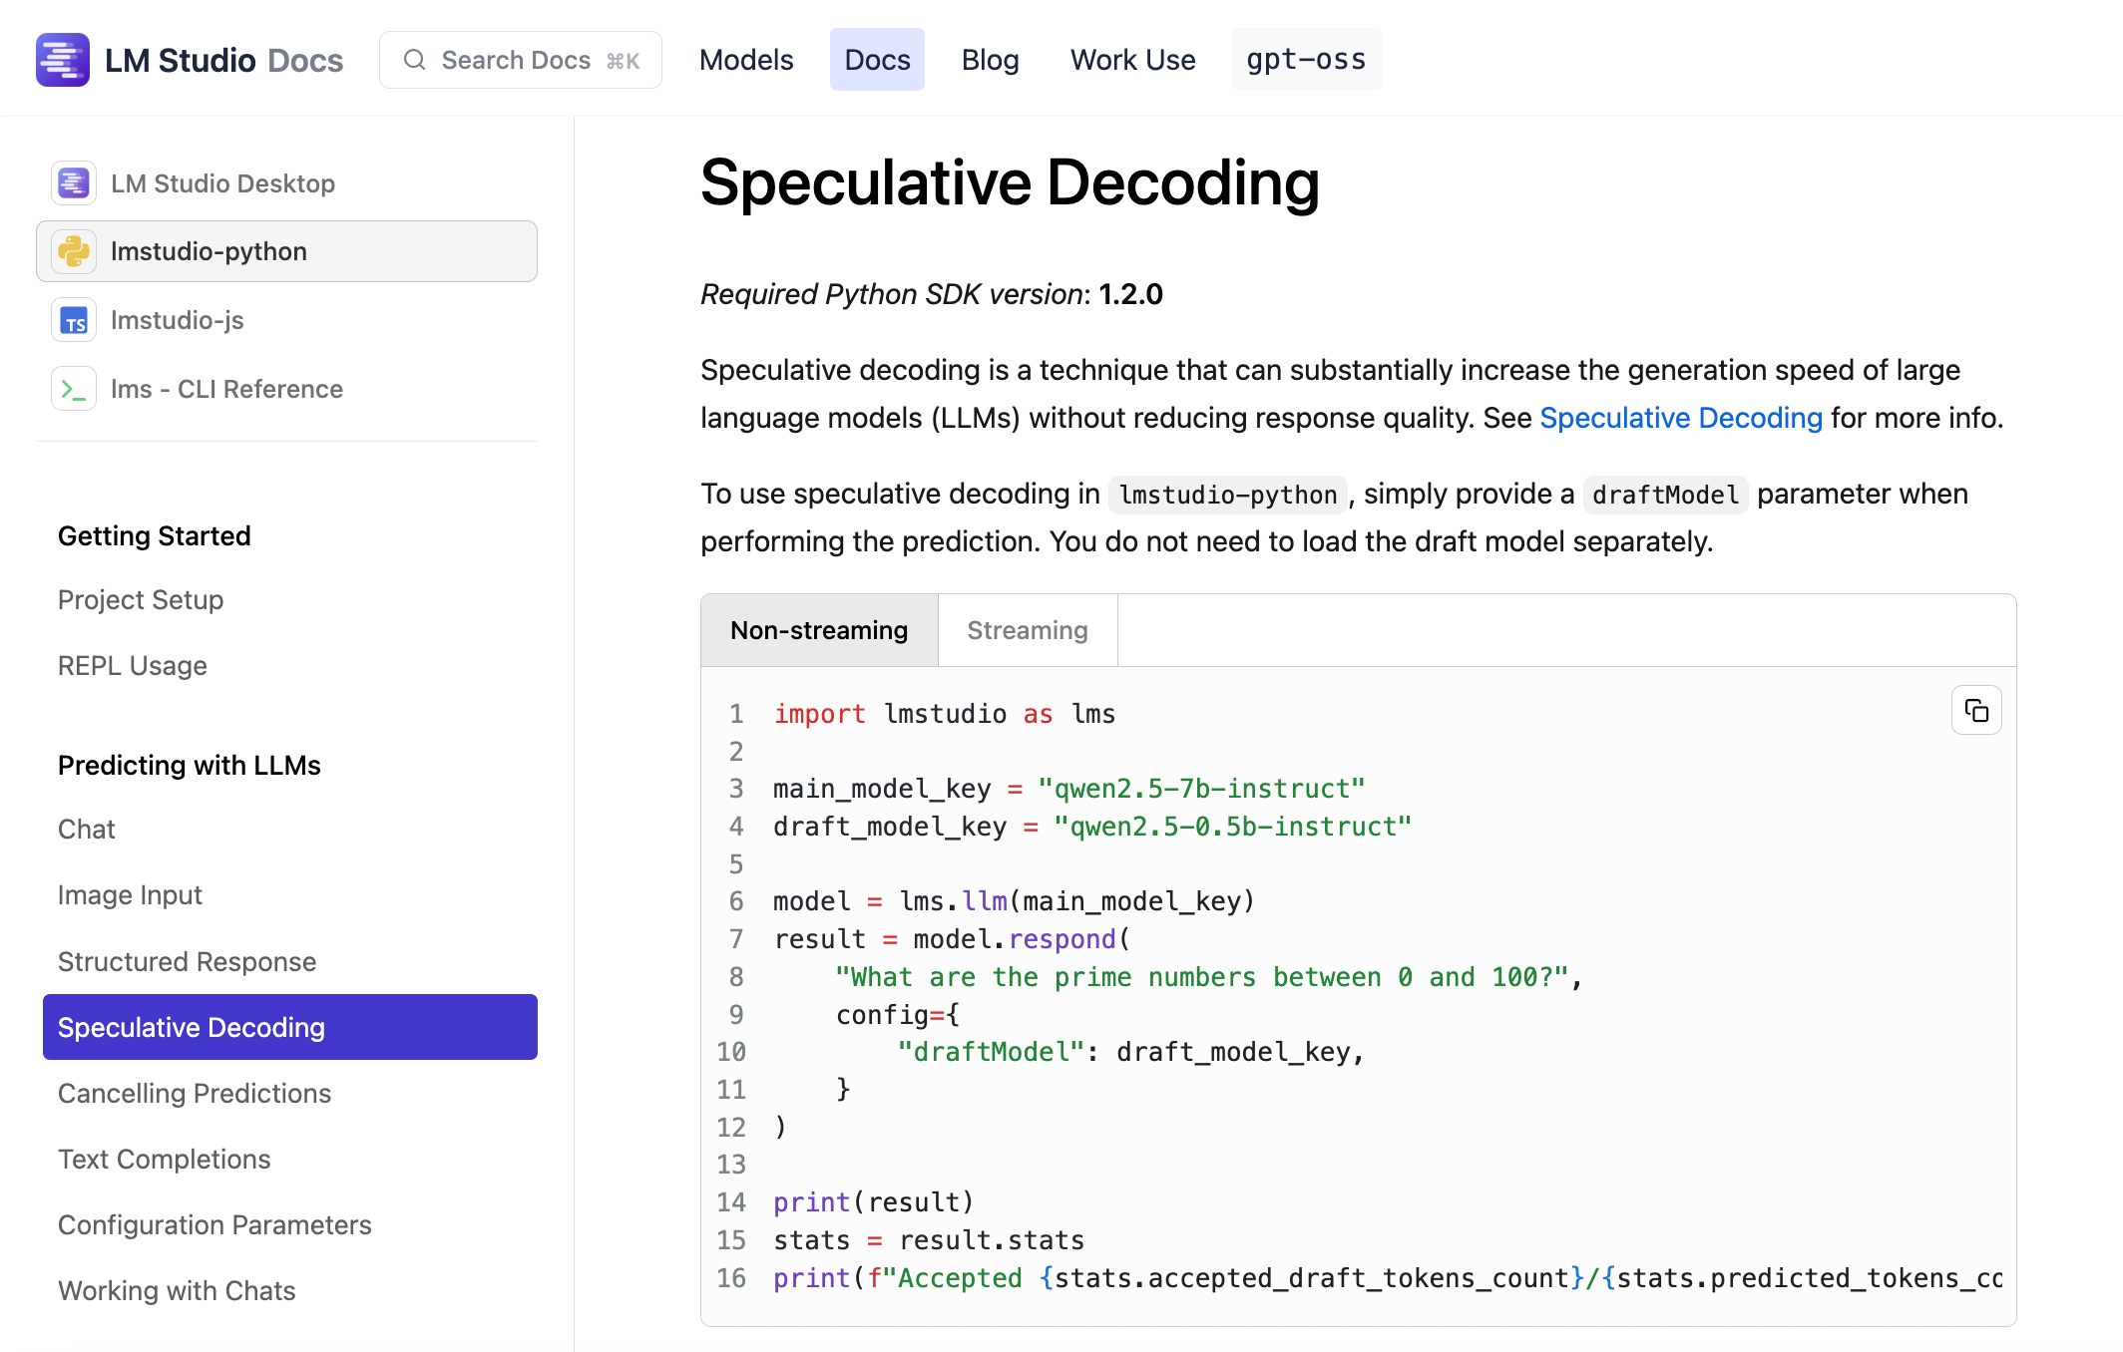Viewport: 2123px width, 1352px height.
Task: Click the LM Studio logo
Action: 62,59
